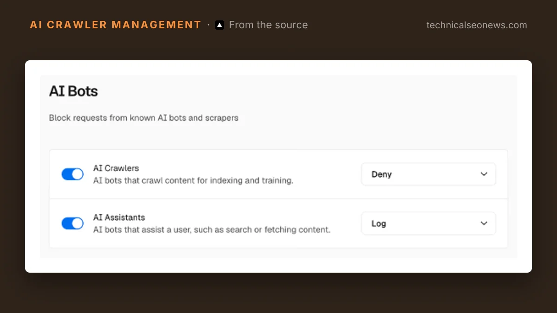Toggle the AI Crawlers switch

[x=72, y=174]
